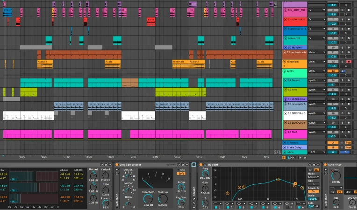
Task: Arm the 15 Hive track
Action: point(348,90)
